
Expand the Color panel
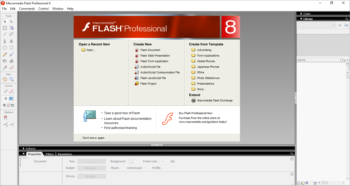301,14
